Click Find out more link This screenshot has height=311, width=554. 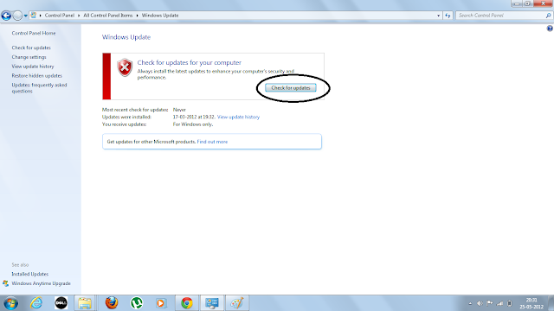[x=212, y=142]
